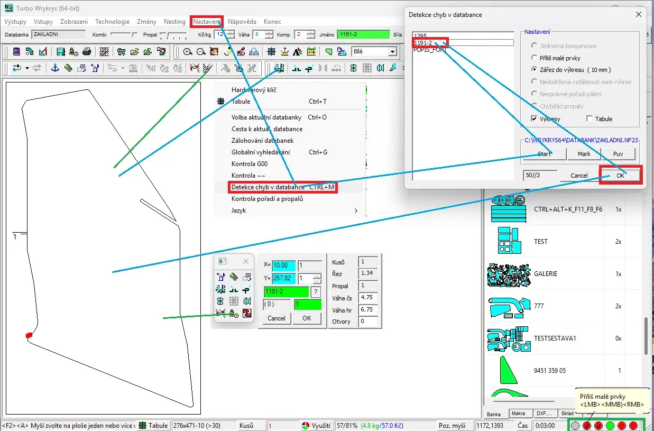This screenshot has height=431, width=654.
Task: Switch to the 'Makra' tab
Action: tap(522, 414)
